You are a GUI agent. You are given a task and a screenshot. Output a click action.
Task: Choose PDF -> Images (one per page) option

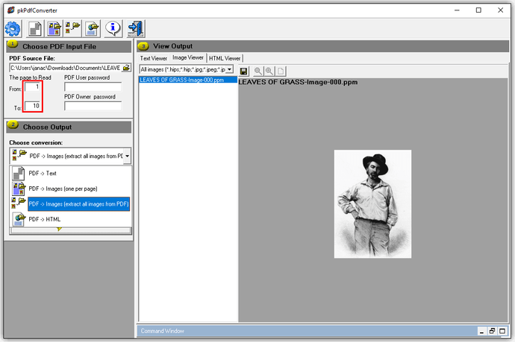(x=71, y=189)
